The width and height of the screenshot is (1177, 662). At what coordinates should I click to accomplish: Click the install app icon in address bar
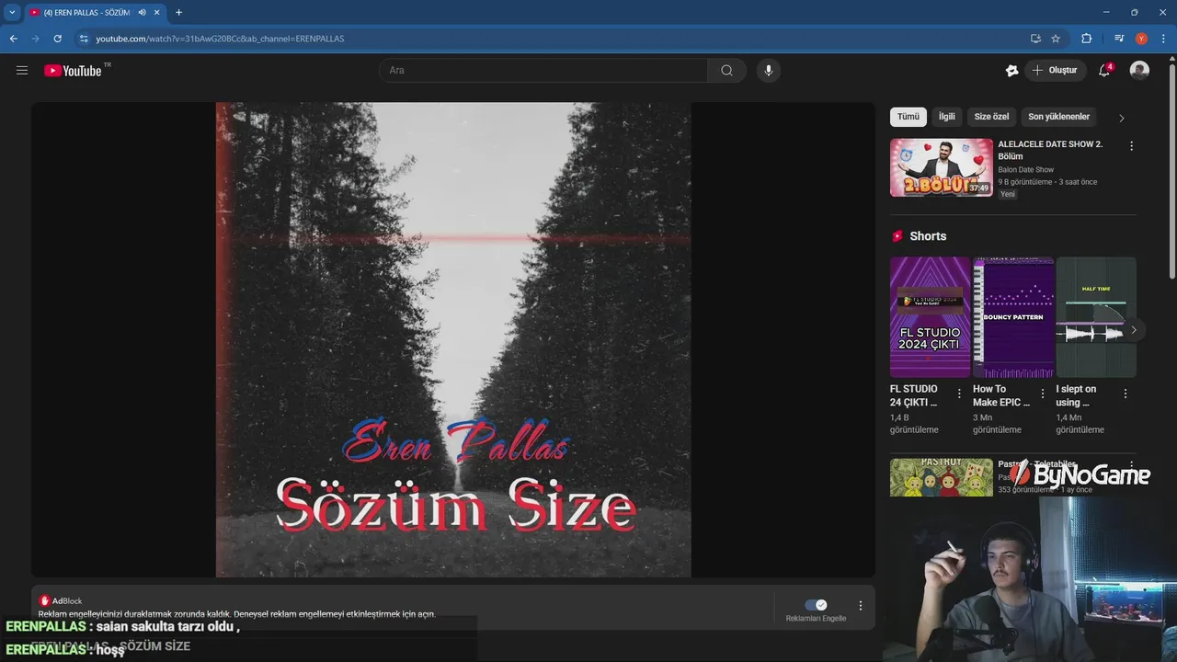[x=1035, y=39]
